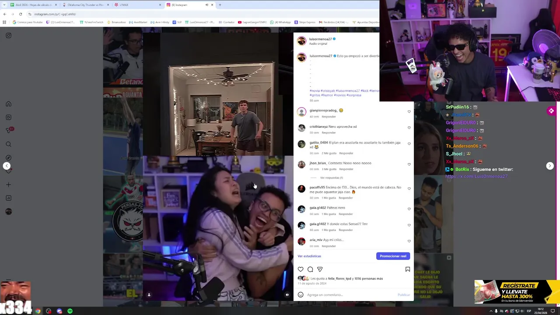Focus the Agrega un comentario field

coord(350,295)
